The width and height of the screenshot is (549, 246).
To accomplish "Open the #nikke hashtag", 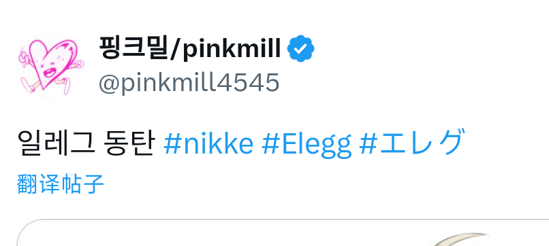I will coord(208,143).
